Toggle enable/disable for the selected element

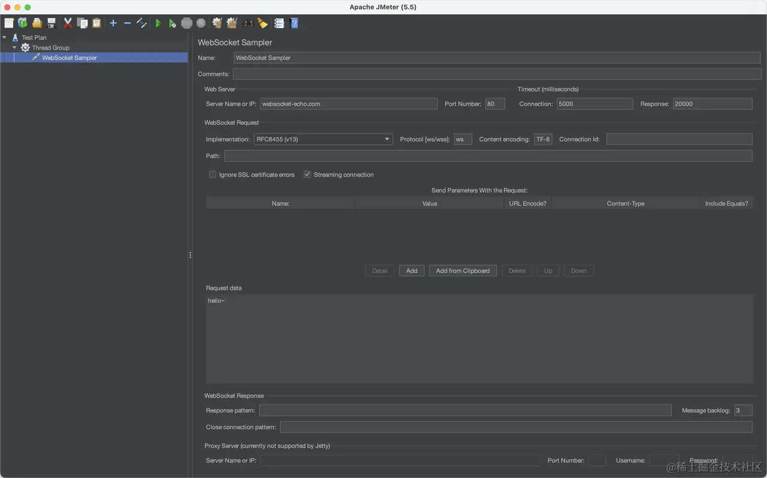[141, 23]
